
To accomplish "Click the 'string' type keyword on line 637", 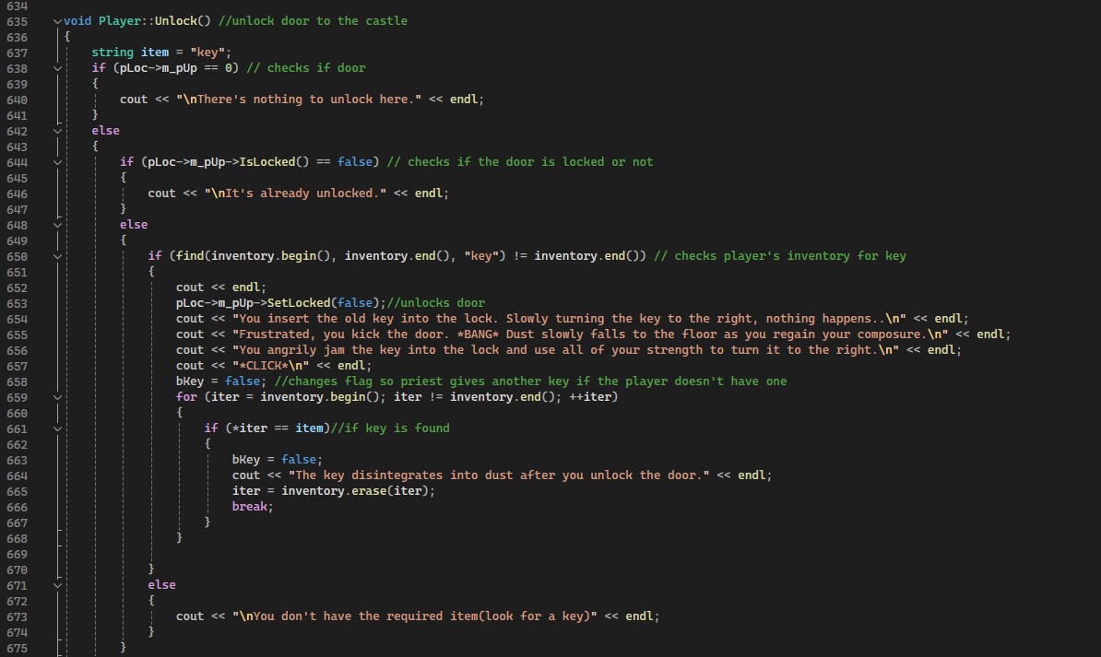I will click(x=112, y=53).
